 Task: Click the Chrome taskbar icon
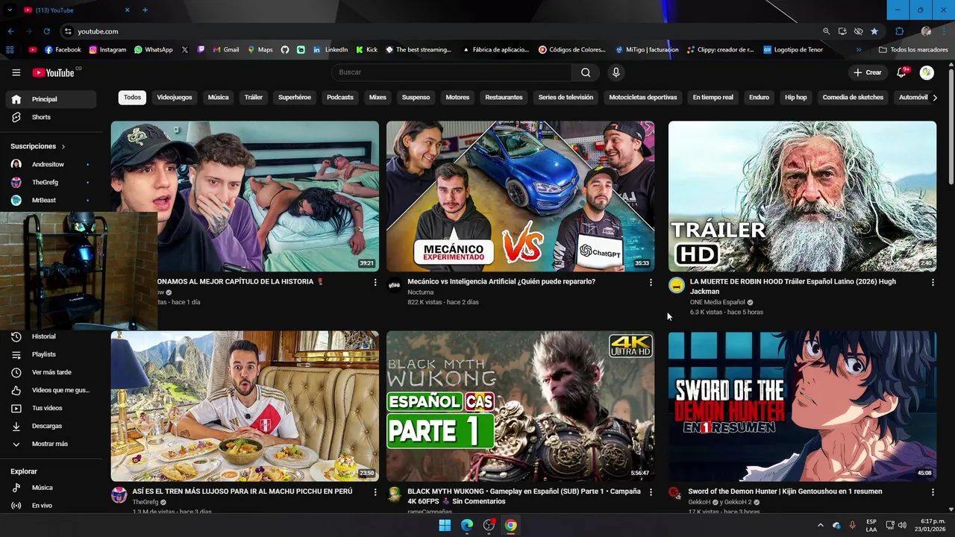pos(510,525)
